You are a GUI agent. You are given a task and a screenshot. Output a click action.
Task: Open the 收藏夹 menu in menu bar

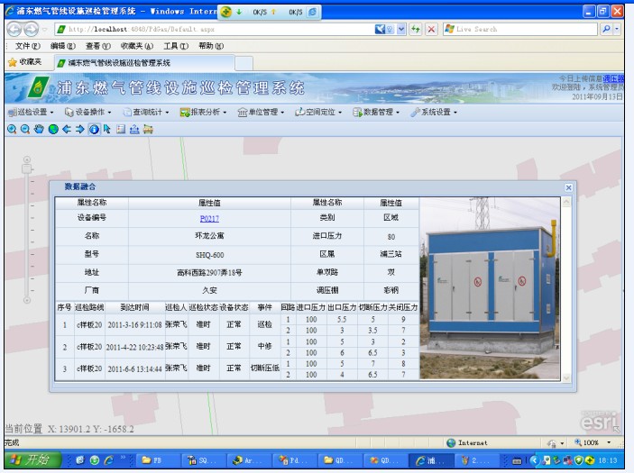click(133, 45)
